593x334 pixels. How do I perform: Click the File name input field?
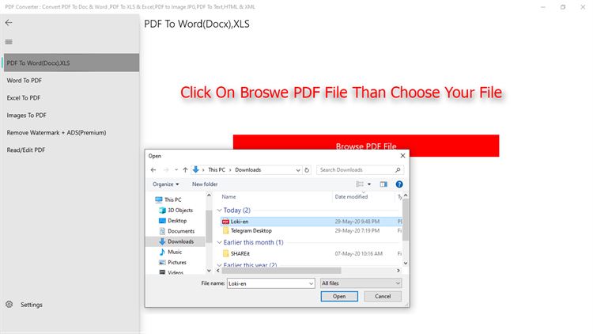click(x=268, y=283)
